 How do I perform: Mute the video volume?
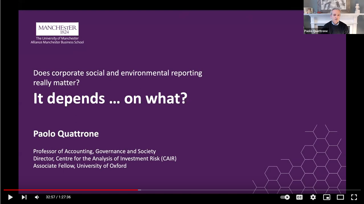coord(37,197)
